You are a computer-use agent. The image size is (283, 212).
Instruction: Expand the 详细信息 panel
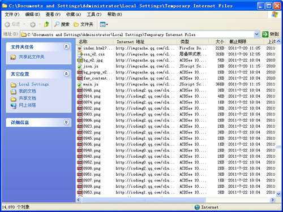pos(66,122)
